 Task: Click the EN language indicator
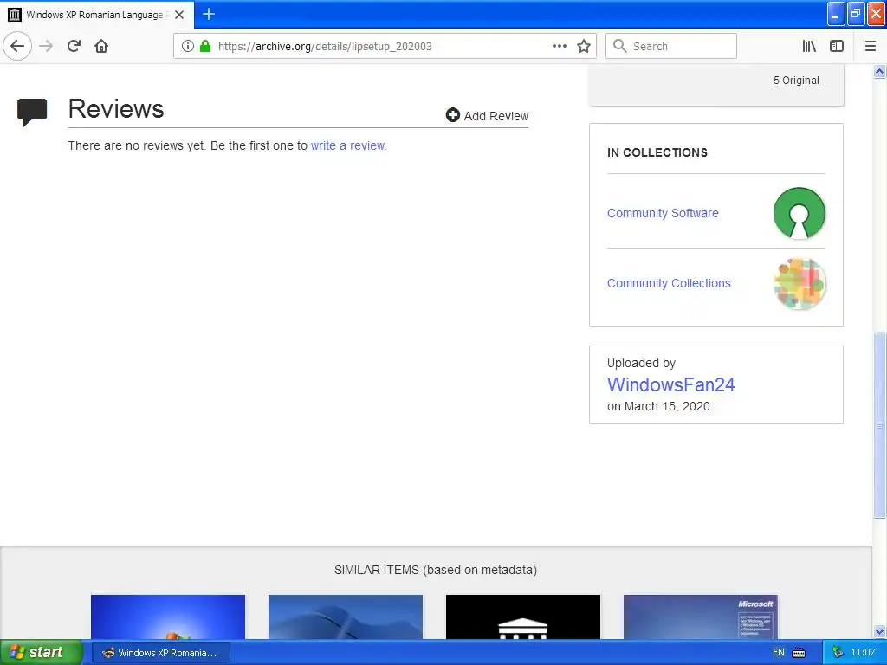(x=779, y=653)
